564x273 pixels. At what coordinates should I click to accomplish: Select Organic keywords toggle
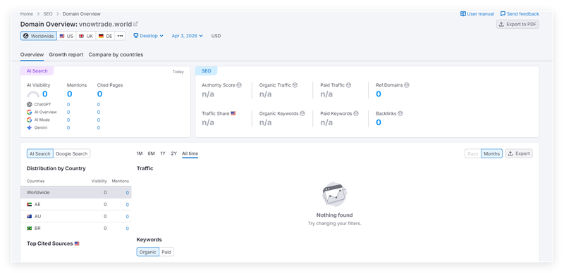pos(148,252)
